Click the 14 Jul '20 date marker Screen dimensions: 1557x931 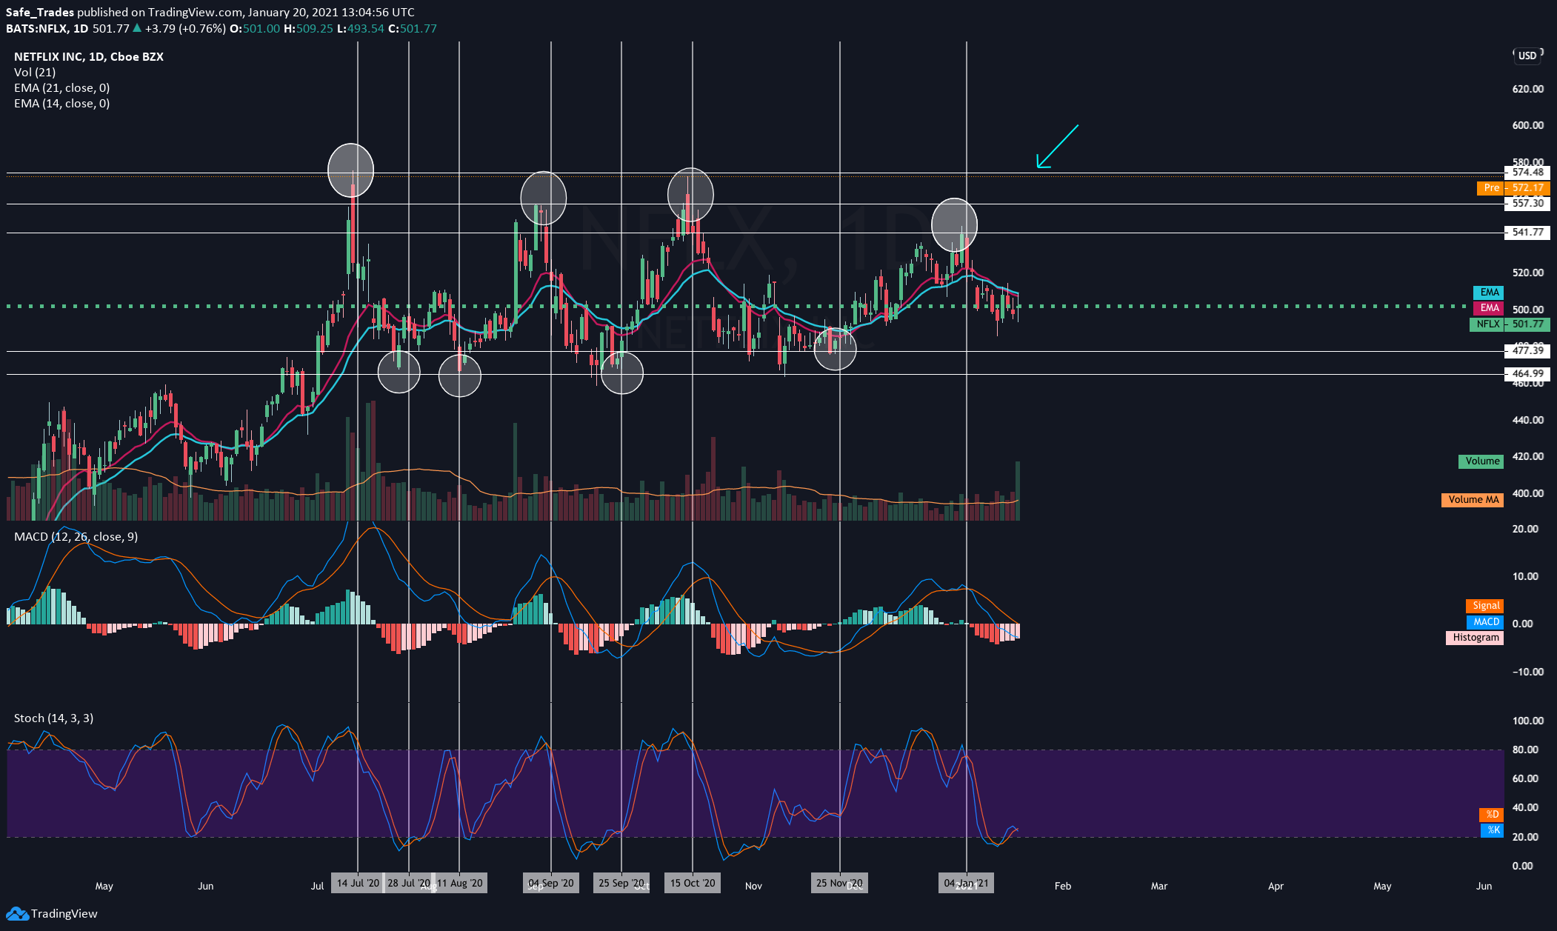358,883
